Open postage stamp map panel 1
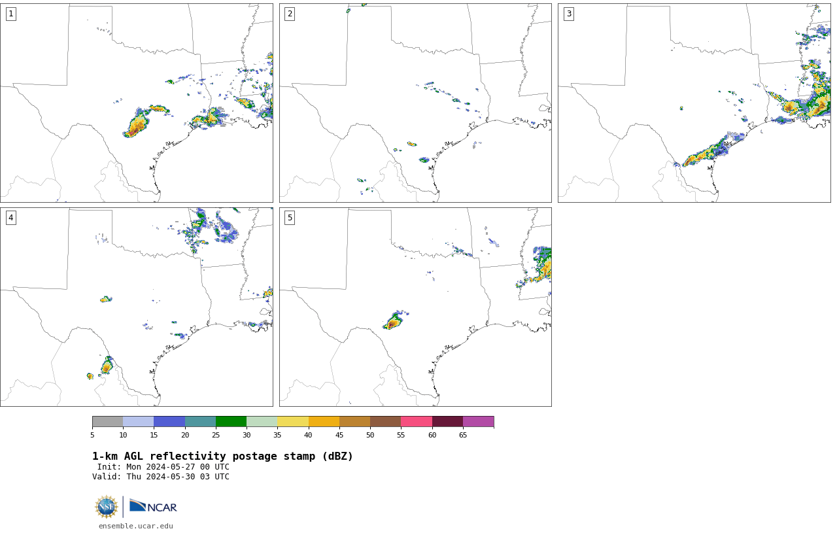The height and width of the screenshot is (533, 837). pyautogui.click(x=136, y=103)
